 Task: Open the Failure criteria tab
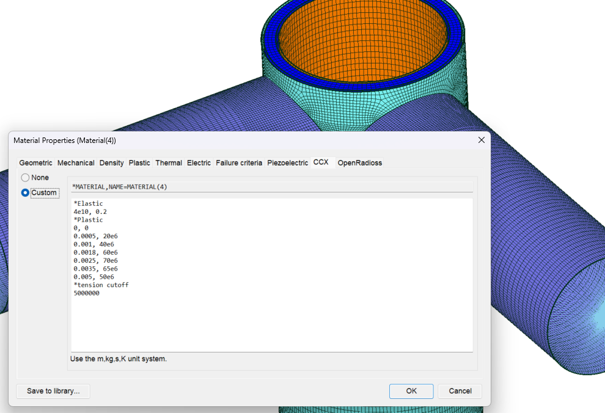click(x=239, y=163)
